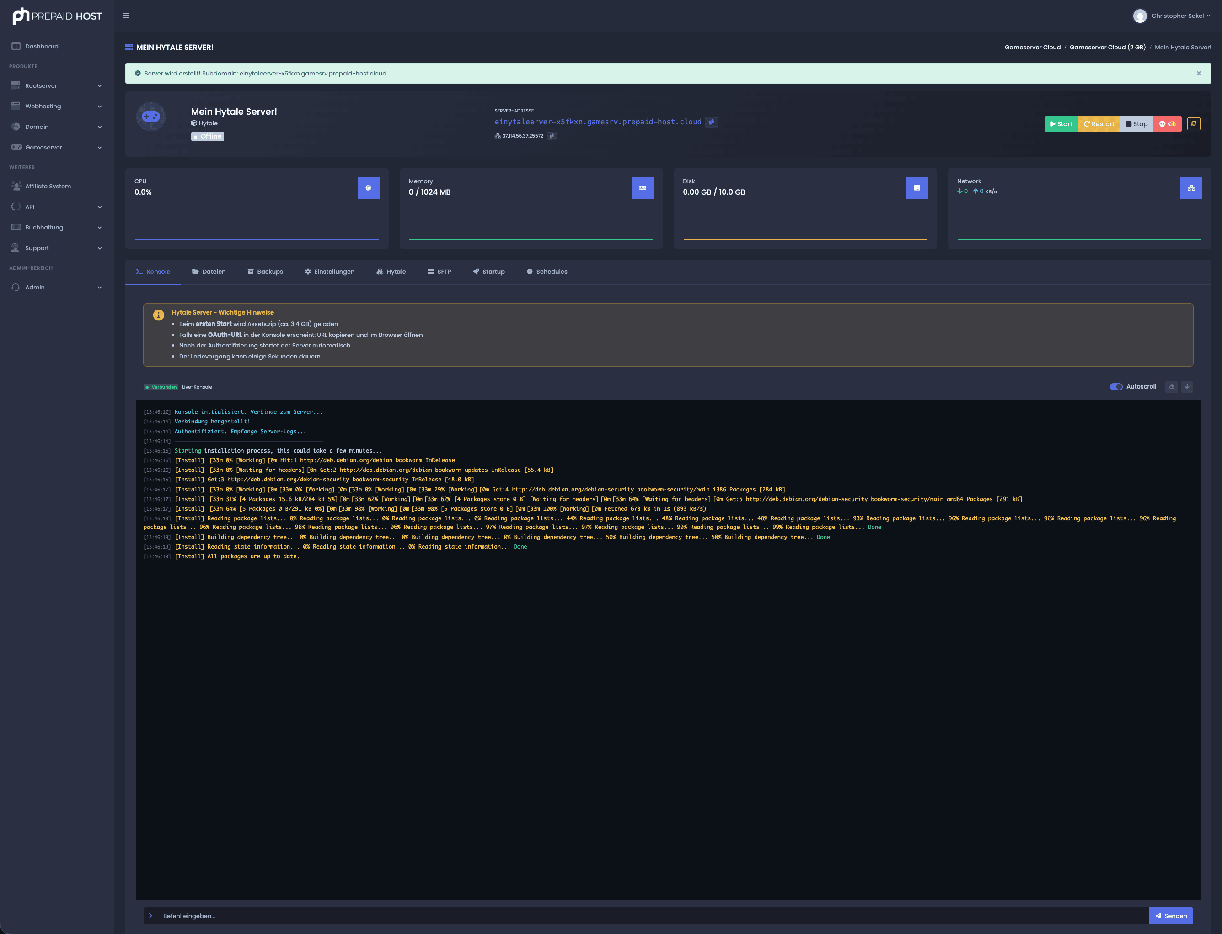Switch to the Einstellungen tab
This screenshot has height=934, width=1222.
click(329, 271)
